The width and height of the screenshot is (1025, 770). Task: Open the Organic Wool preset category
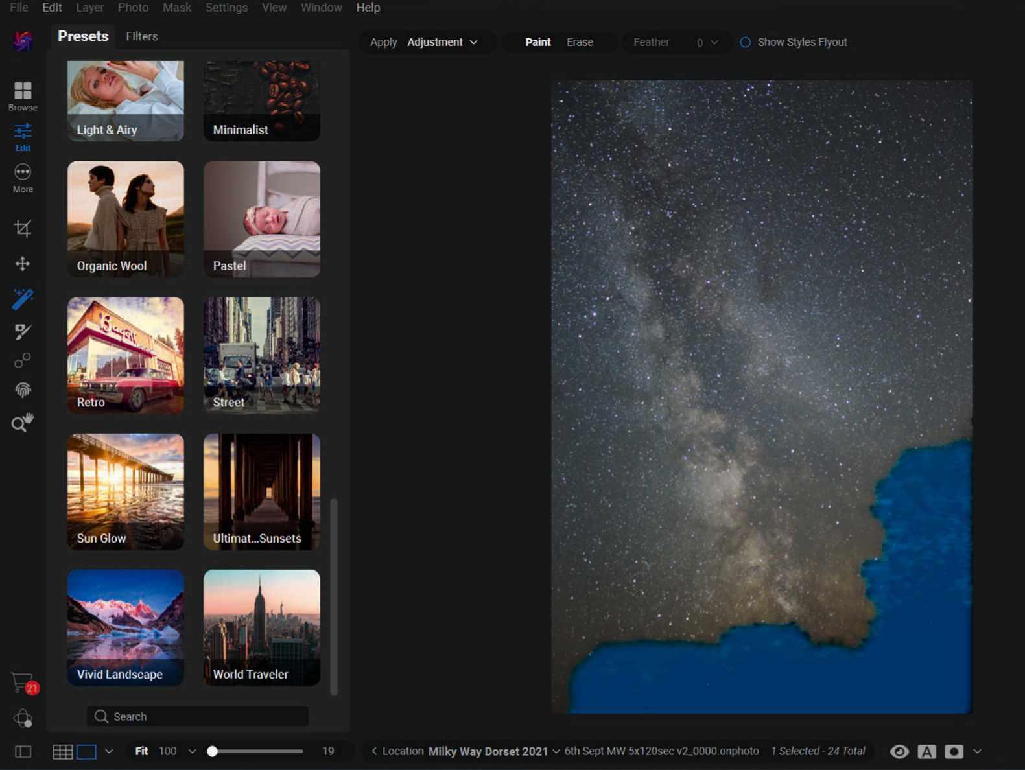pyautogui.click(x=126, y=219)
